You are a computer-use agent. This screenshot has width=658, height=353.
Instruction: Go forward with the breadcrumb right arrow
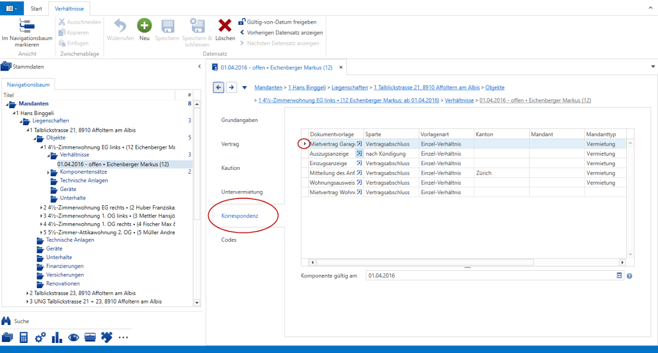pyautogui.click(x=231, y=87)
